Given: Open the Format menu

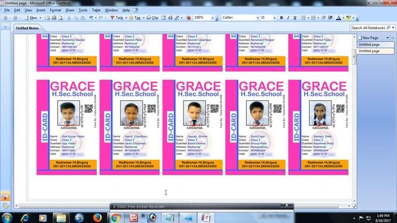Looking at the screenshot, I should pos(55,11).
